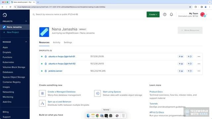Open the ubuntu-s-1vcpu-2gb-fra1-01 droplet link

click(62, 57)
